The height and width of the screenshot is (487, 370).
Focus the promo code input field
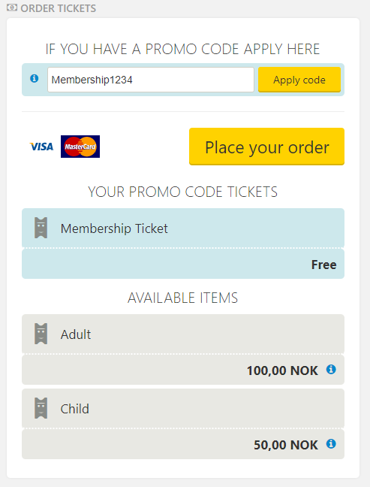coord(151,80)
